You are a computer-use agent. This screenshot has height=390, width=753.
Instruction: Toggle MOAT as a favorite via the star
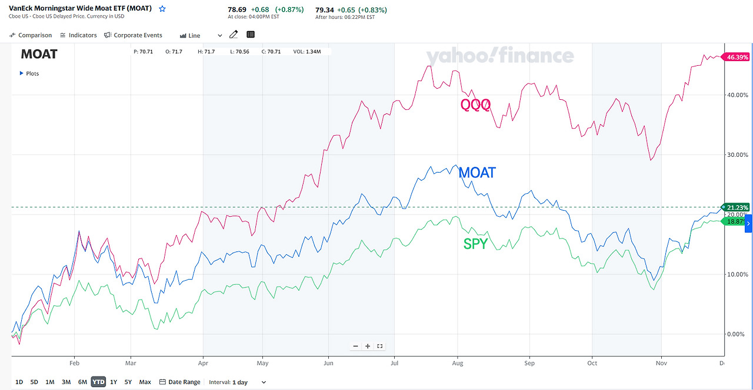tap(161, 9)
